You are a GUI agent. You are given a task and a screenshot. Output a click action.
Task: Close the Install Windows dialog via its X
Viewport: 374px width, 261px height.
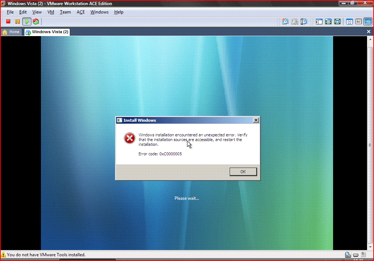(x=256, y=120)
